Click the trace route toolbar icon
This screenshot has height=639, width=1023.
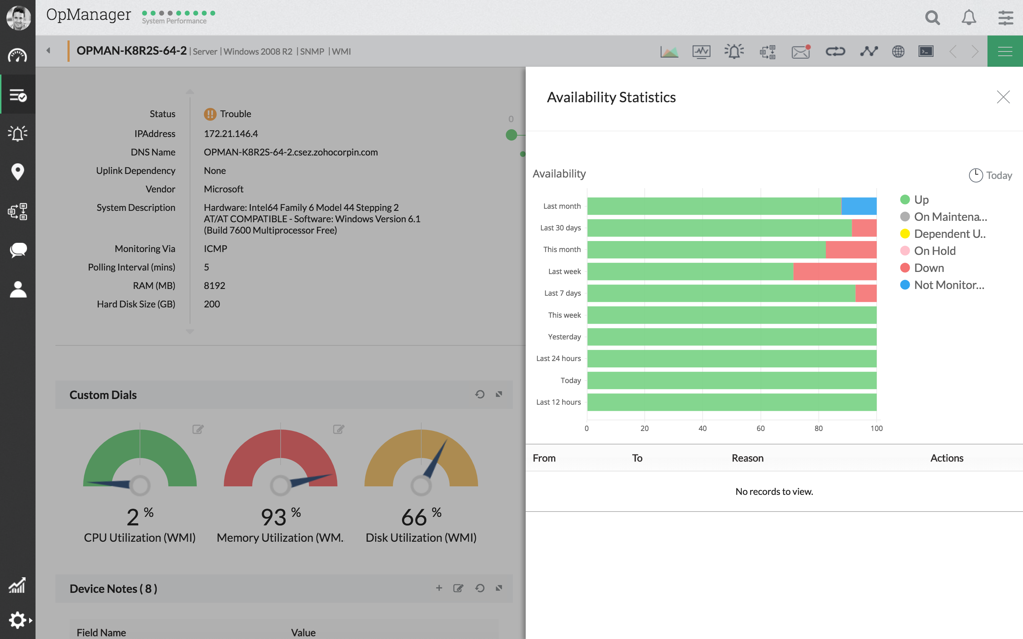(x=869, y=51)
